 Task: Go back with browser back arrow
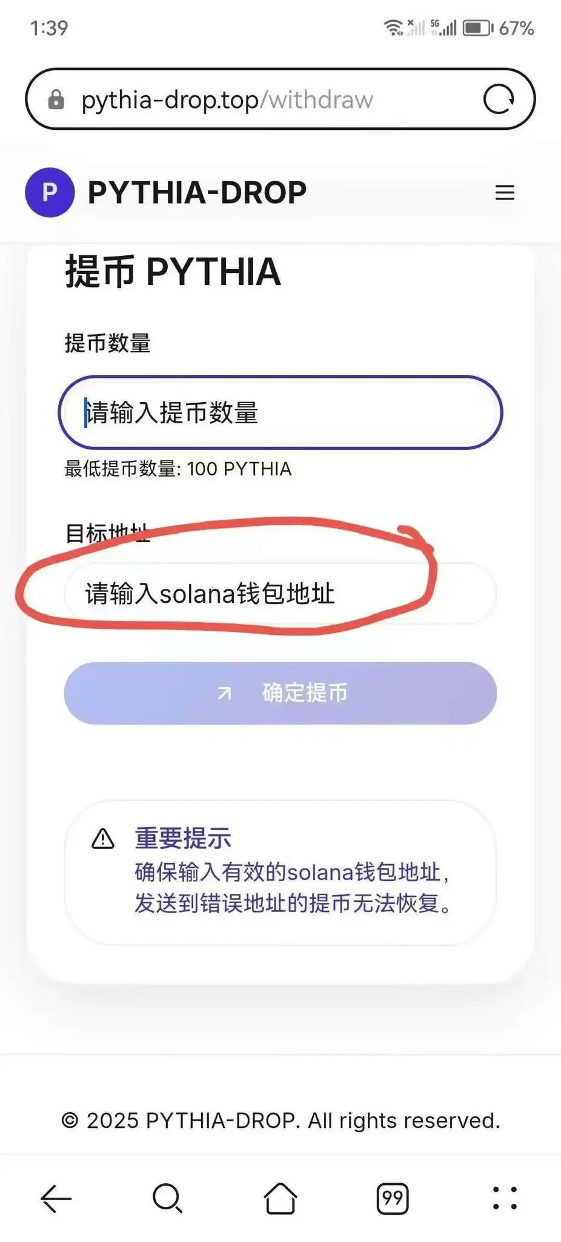[x=56, y=1198]
